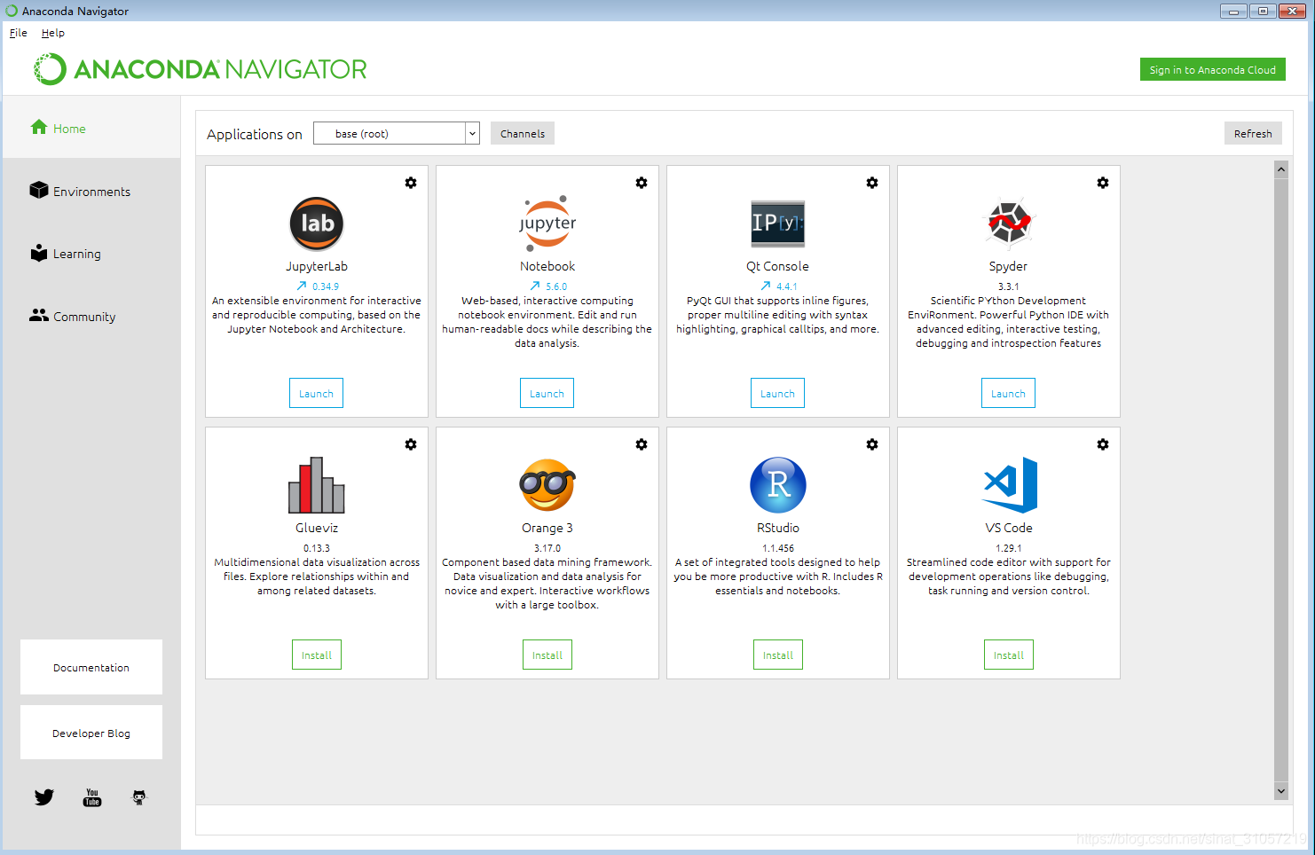Click the RStudio blue R logo
This screenshot has width=1315, height=855.
778,485
